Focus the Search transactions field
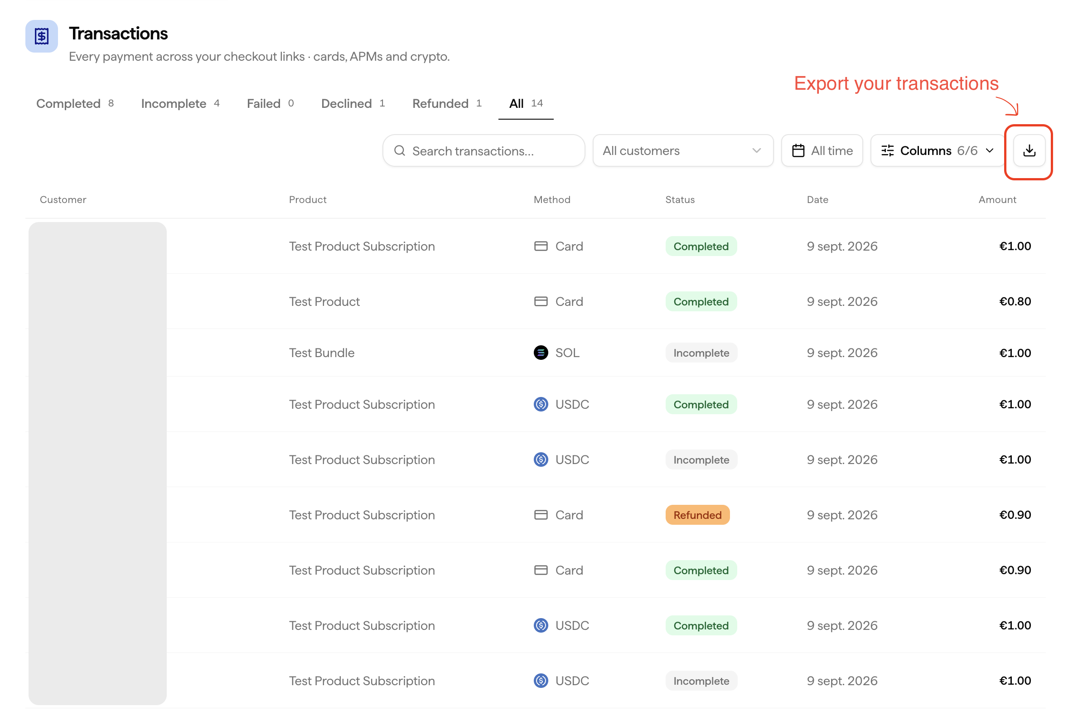Viewport: 1073px width, 716px height. 483,150
